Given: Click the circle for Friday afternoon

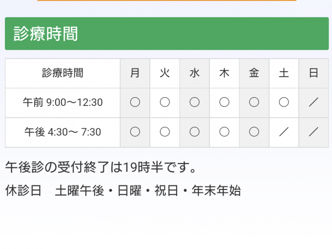Looking at the screenshot, I should tap(254, 132).
